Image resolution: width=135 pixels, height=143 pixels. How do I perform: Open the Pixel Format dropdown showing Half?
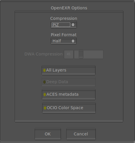[64, 41]
